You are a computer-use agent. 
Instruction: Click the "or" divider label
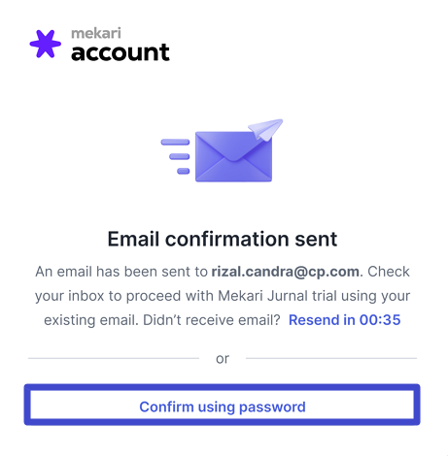tap(223, 358)
